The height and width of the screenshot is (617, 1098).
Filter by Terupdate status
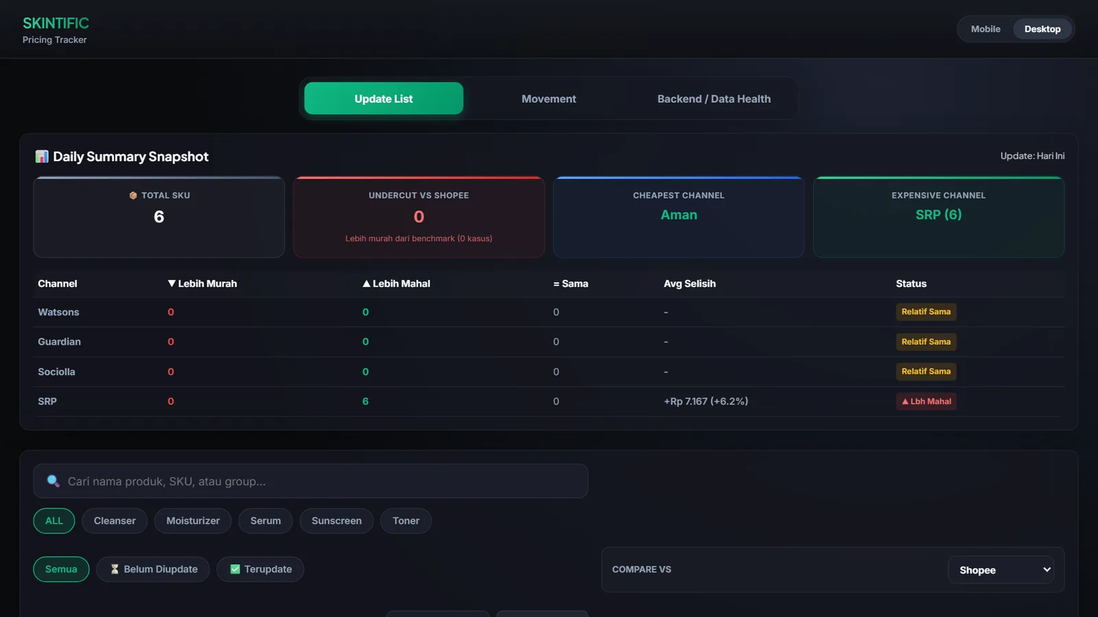click(x=260, y=569)
